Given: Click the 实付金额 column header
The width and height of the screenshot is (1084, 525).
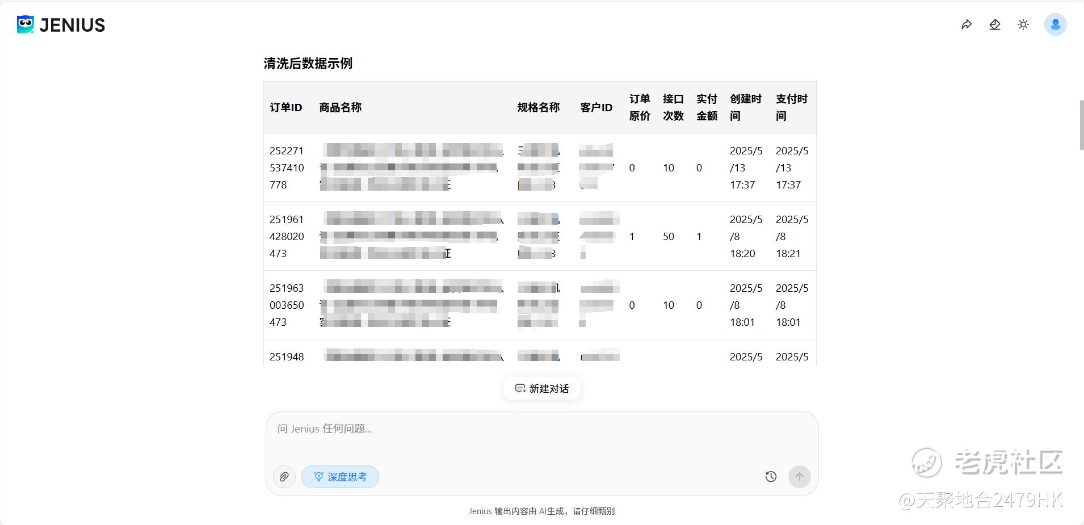Looking at the screenshot, I should tap(707, 107).
